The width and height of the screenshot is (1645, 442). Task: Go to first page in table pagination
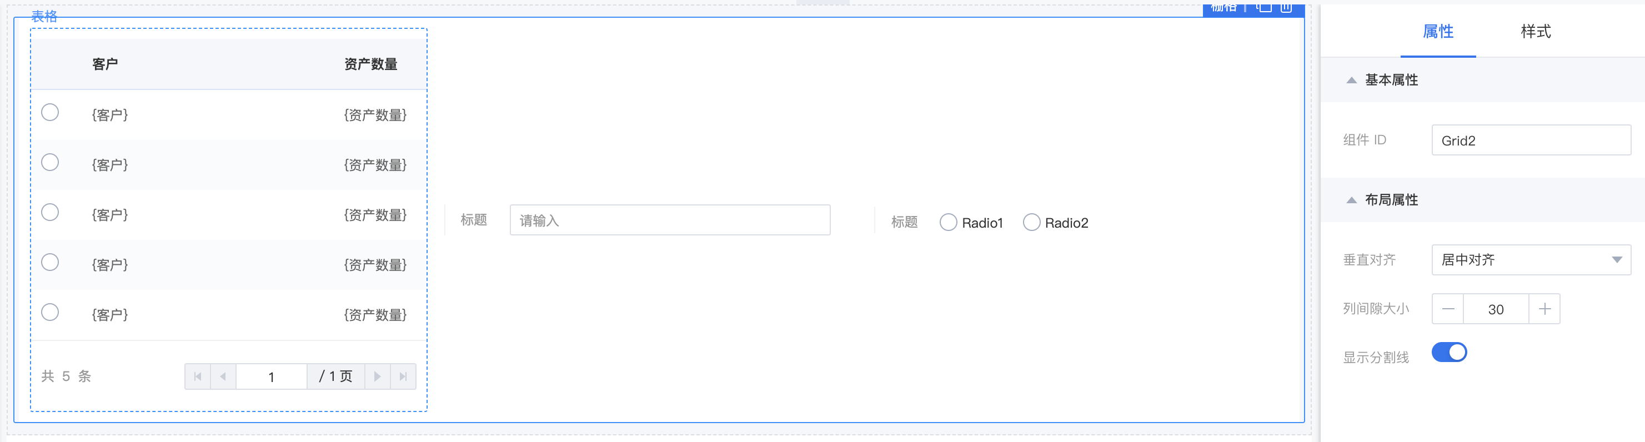(198, 376)
